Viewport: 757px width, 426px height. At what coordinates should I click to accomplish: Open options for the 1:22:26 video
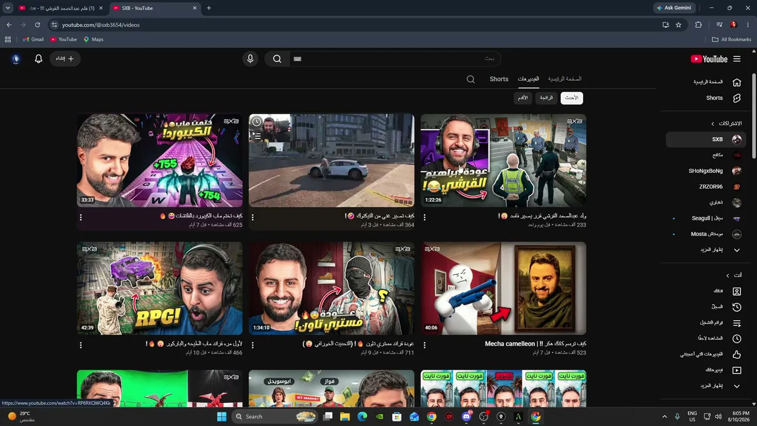pos(424,217)
